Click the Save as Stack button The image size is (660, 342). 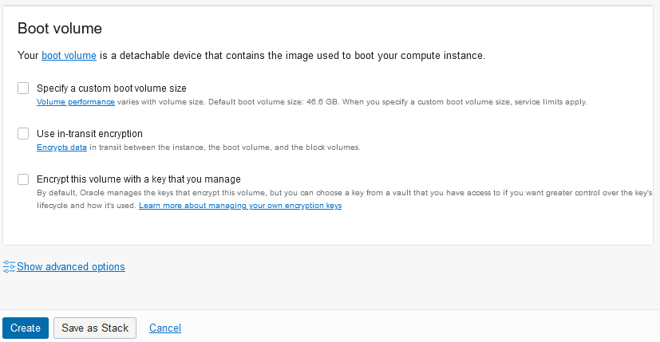point(95,328)
